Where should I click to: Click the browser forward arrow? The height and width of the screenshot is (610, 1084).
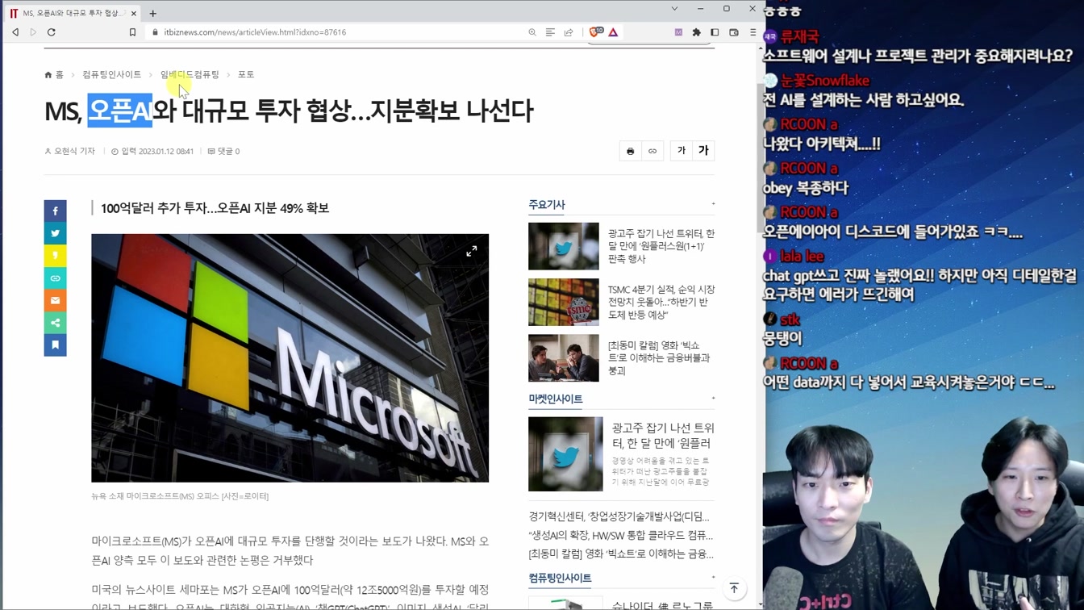33,32
